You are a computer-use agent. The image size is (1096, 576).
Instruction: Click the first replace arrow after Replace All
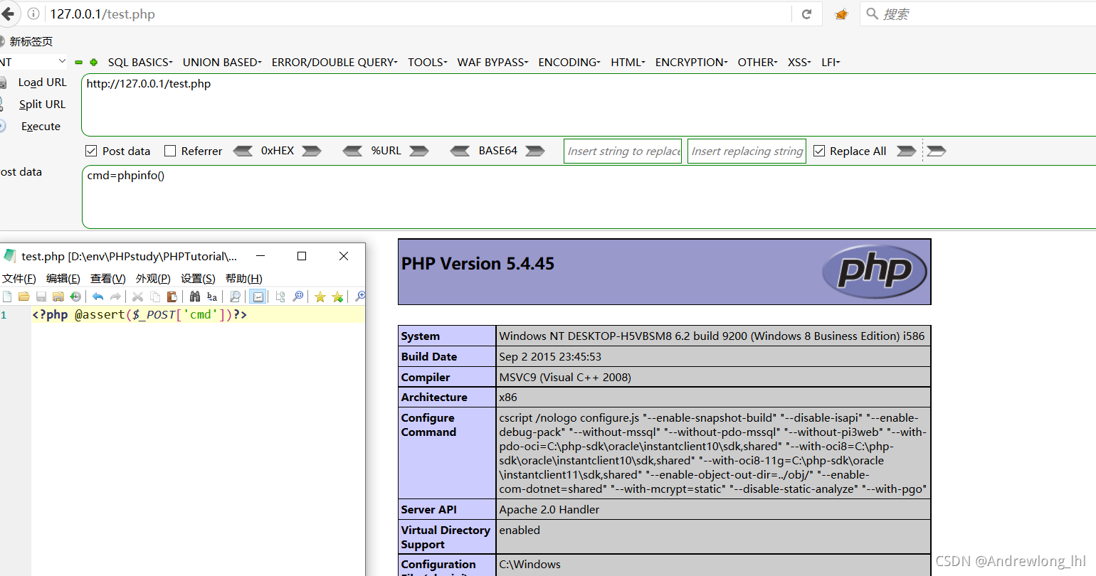coord(907,151)
